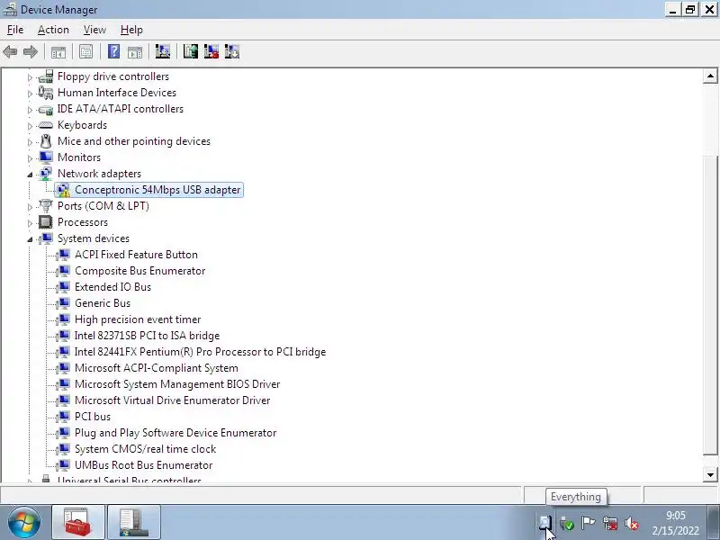Screen dimensions: 720x540
Task: Expand Human Interface Devices node
Action: (30, 94)
